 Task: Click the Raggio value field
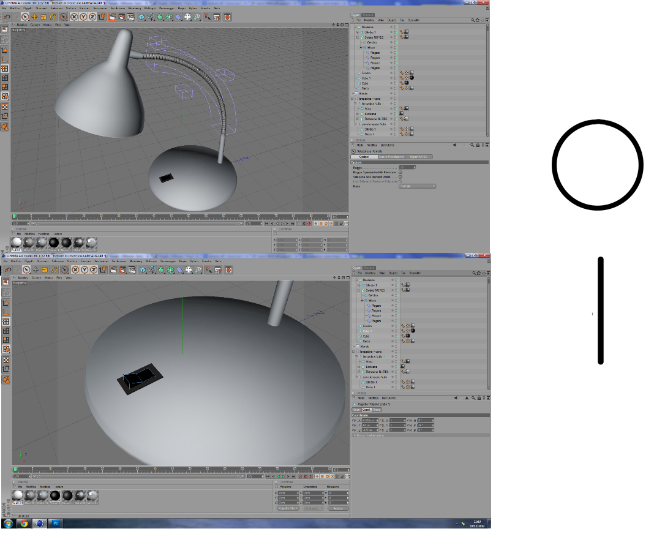point(407,168)
